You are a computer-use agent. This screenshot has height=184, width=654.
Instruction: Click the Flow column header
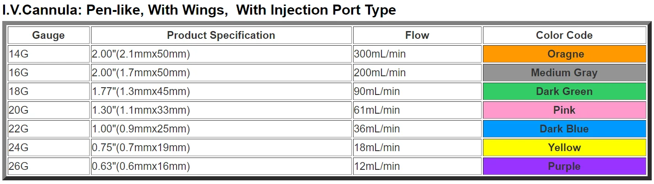[417, 35]
